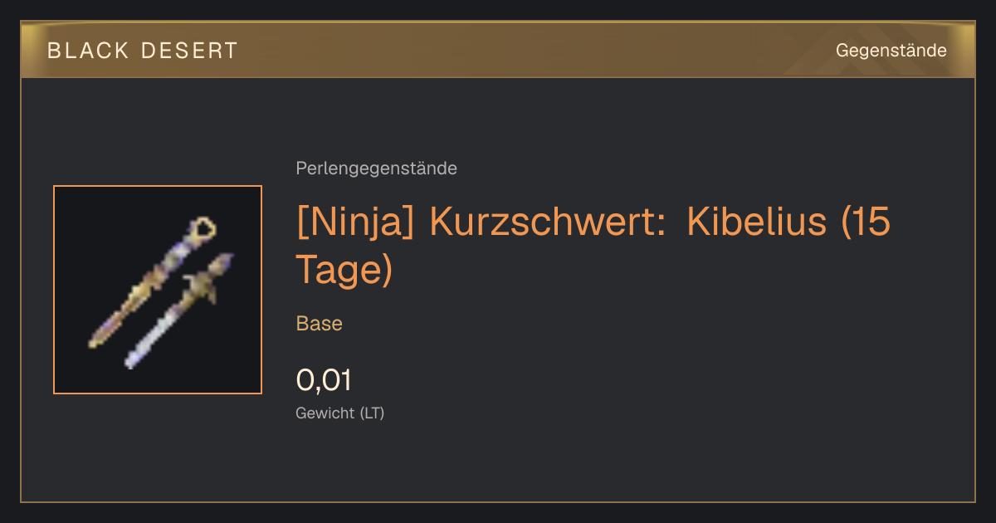Click the Gewicht (LT) caption

pyautogui.click(x=339, y=413)
